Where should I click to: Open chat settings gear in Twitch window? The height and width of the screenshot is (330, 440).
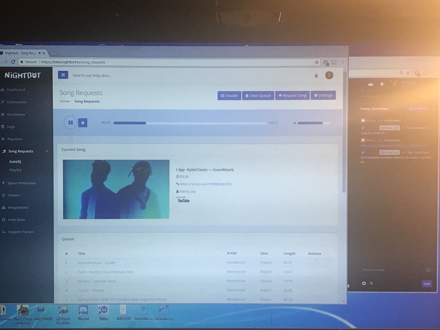point(364,283)
